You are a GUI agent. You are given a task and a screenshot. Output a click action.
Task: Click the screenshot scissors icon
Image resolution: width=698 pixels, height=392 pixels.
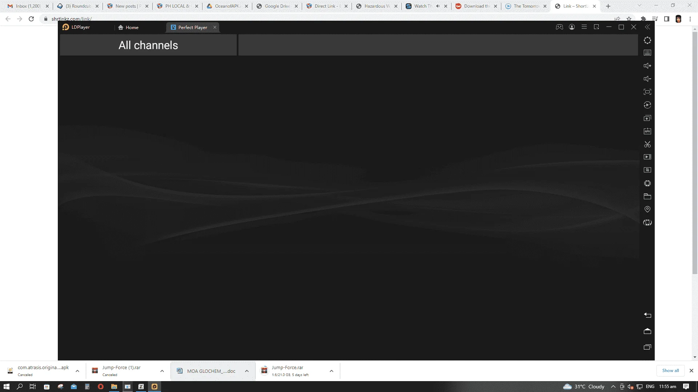point(647,144)
